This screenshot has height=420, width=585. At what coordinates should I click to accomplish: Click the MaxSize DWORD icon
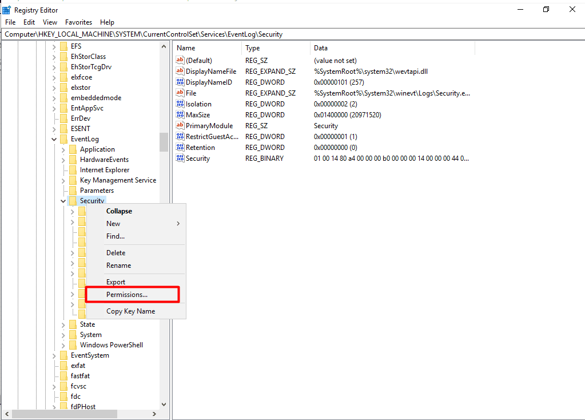pyautogui.click(x=180, y=114)
